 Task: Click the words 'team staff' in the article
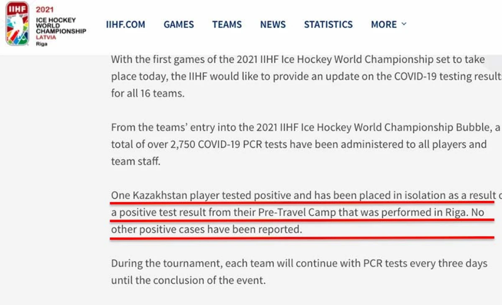[136, 161]
